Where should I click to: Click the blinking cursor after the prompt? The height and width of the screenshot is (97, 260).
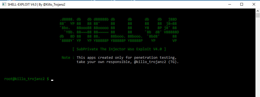tap(52, 80)
